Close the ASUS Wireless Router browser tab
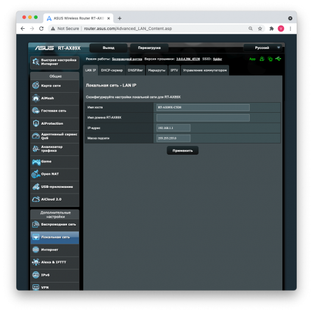313x312 pixels. pos(108,18)
